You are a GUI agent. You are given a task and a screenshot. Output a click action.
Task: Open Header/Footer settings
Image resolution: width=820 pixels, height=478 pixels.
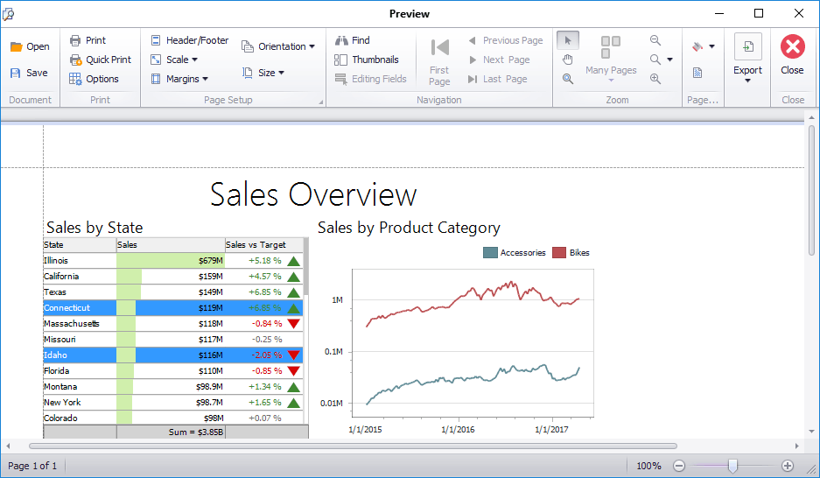pyautogui.click(x=189, y=40)
